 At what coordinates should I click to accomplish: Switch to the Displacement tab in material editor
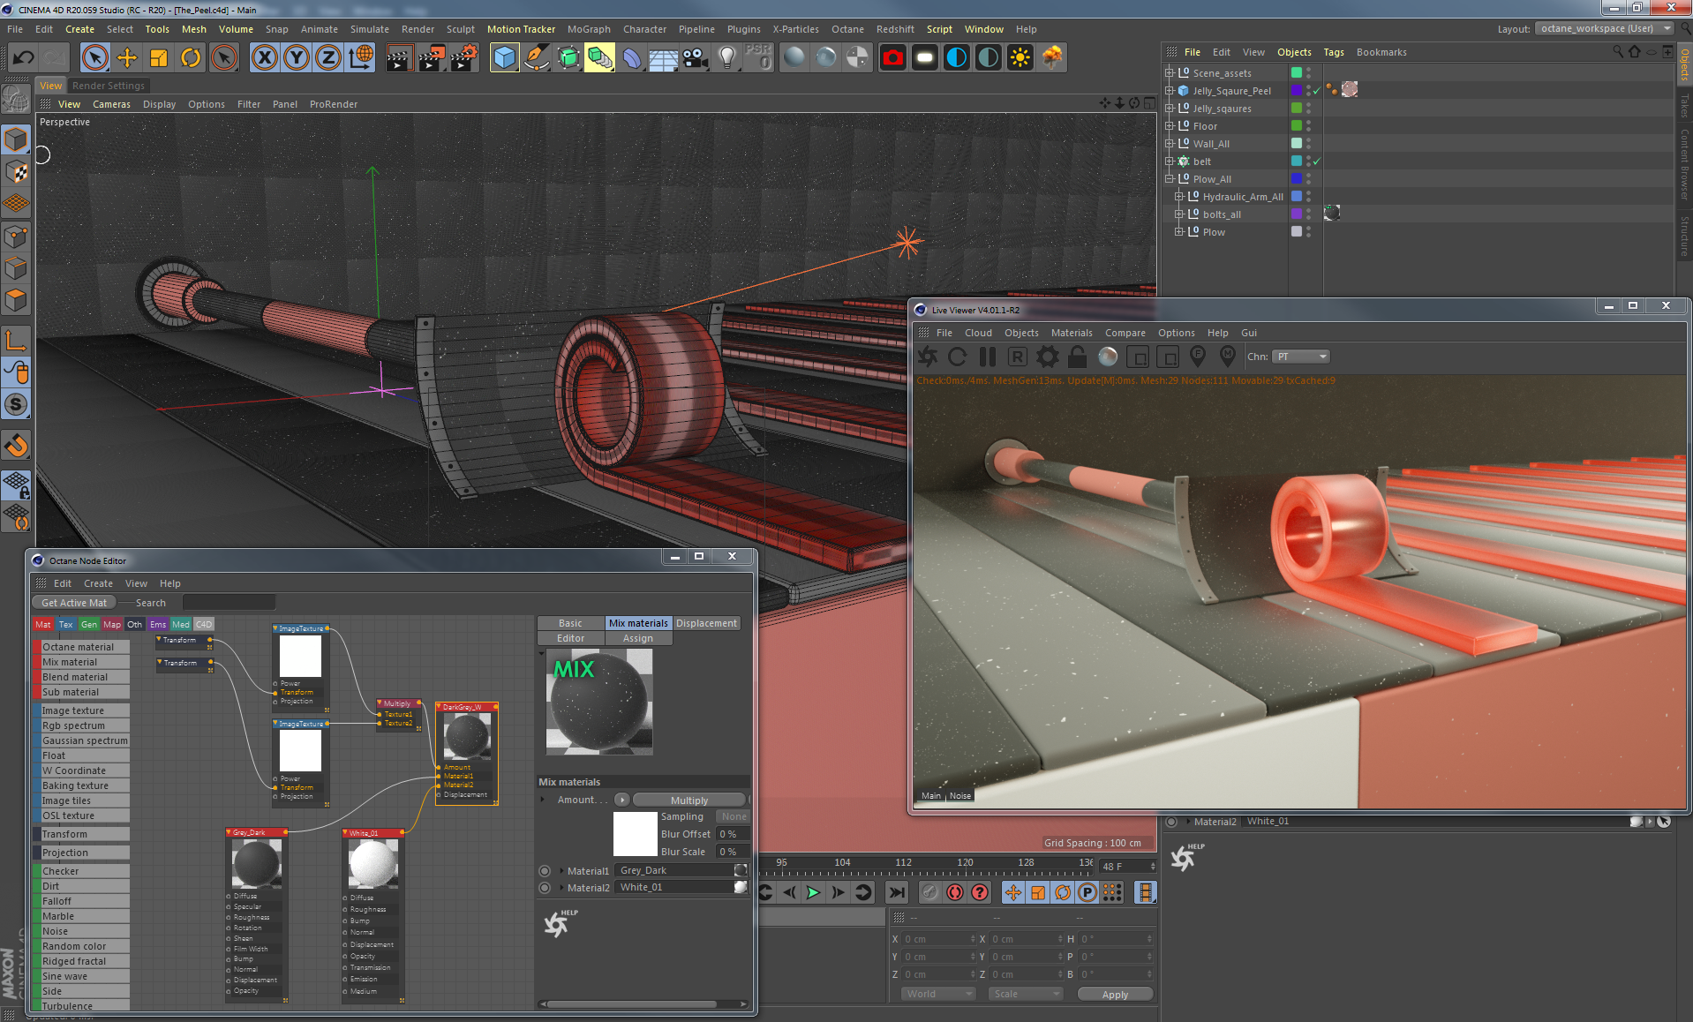(705, 623)
